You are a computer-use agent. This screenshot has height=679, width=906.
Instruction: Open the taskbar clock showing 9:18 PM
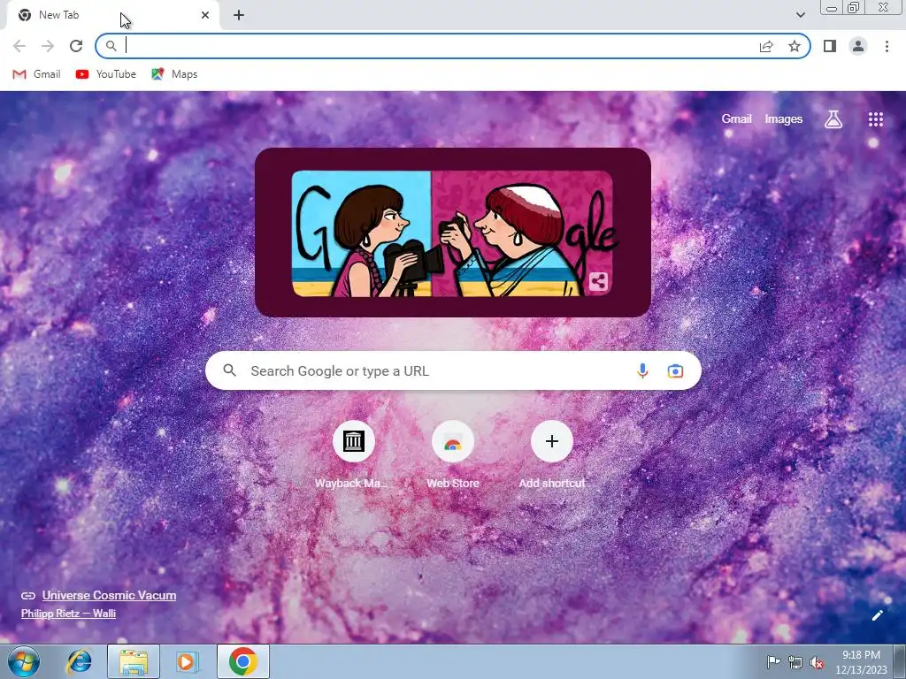tap(861, 661)
